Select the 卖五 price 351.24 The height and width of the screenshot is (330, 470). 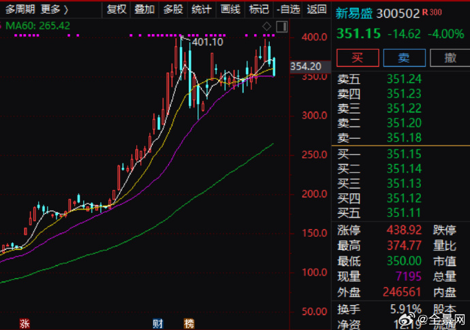pyautogui.click(x=404, y=79)
